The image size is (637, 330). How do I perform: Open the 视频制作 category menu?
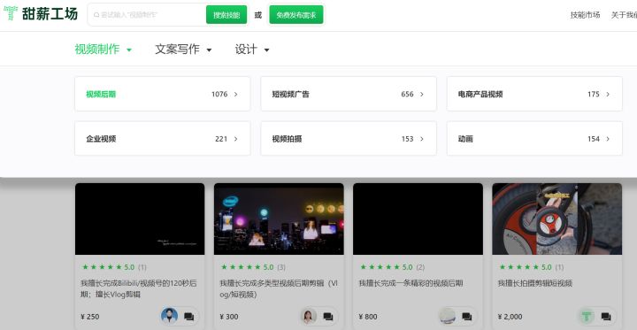tap(104, 50)
